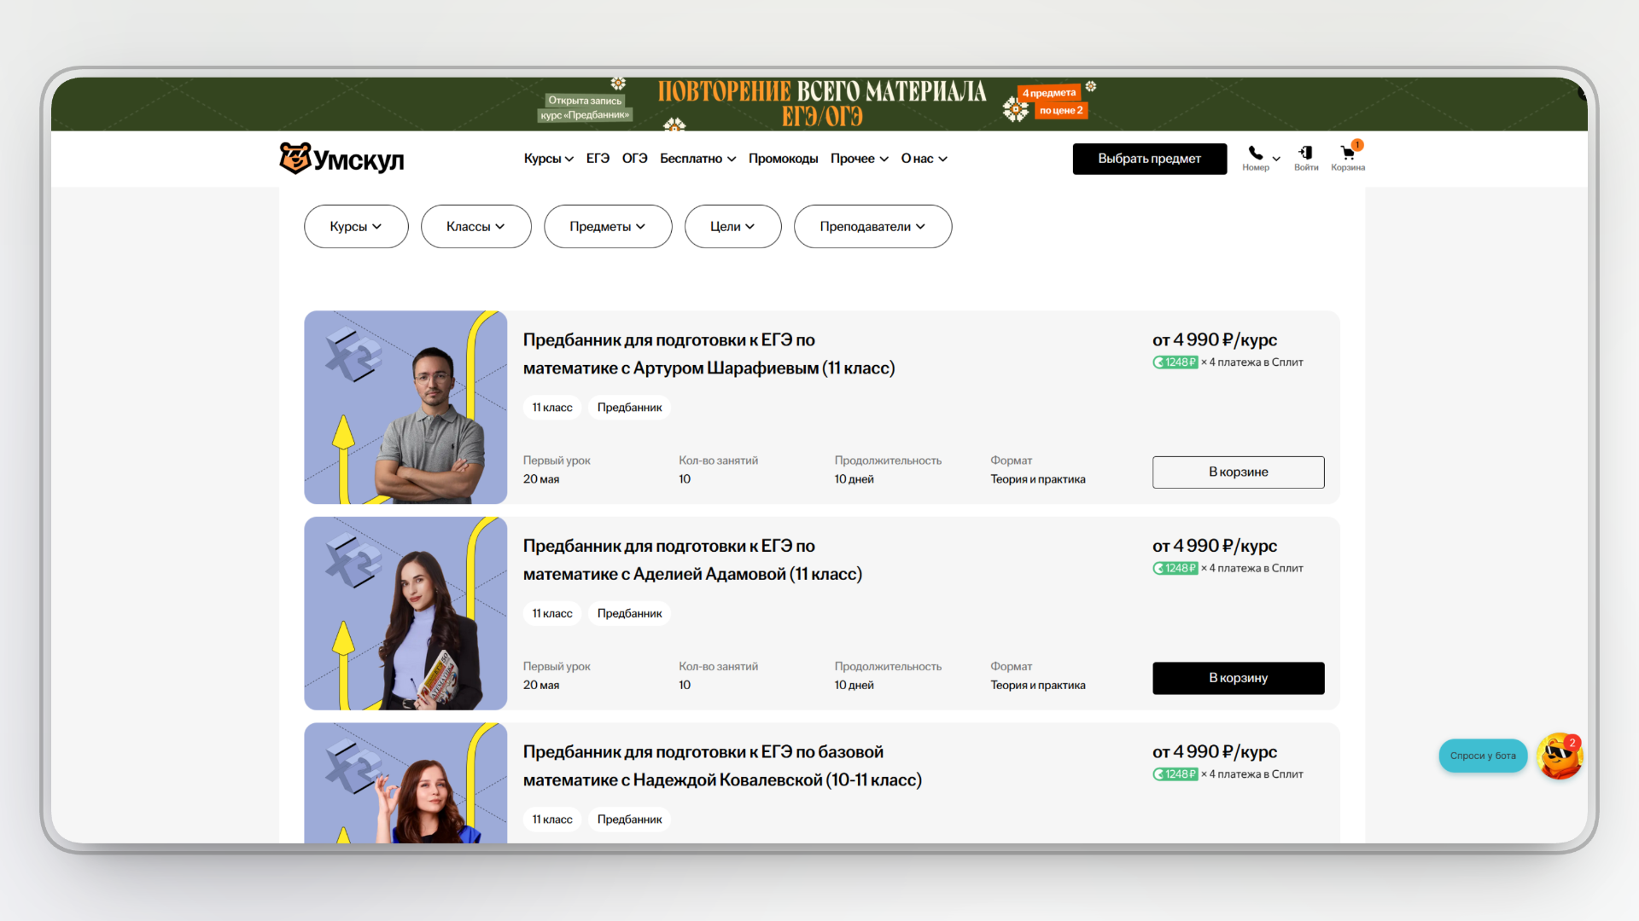
Task: Click Надежда Ковалевская course thumbnail
Action: click(x=405, y=784)
